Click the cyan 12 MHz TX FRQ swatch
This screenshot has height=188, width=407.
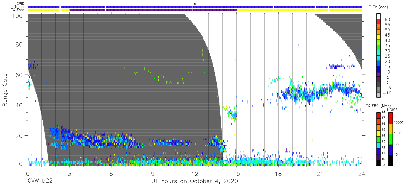[x=378, y=145]
